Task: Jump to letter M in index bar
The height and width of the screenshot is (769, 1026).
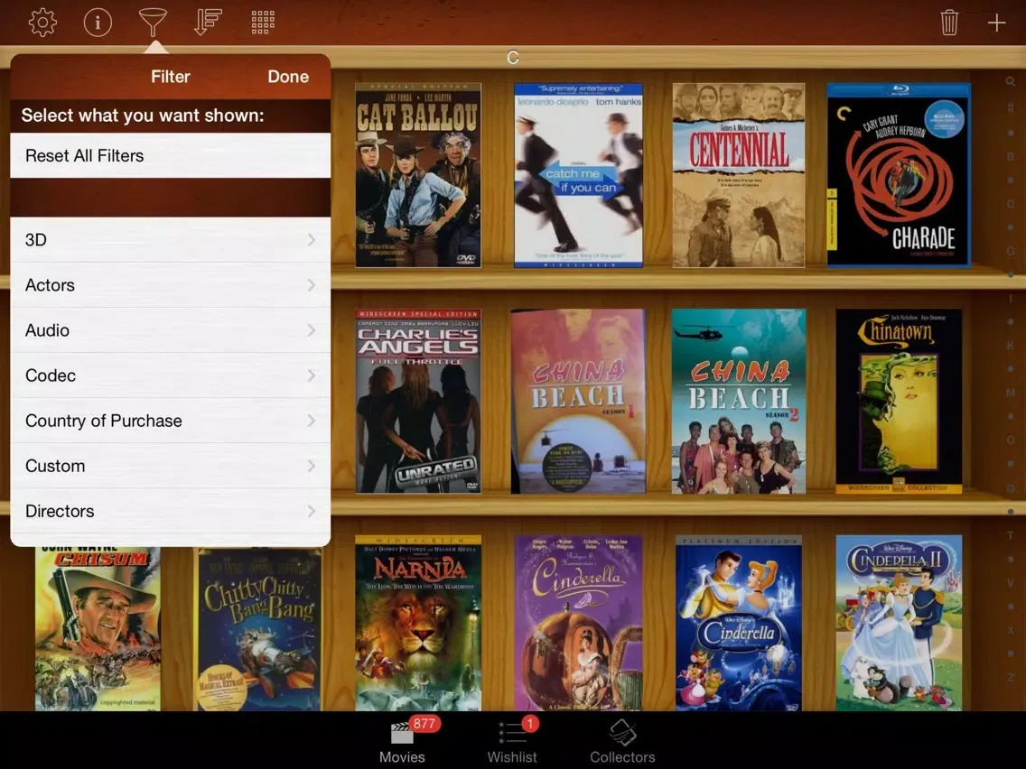Action: [1011, 393]
